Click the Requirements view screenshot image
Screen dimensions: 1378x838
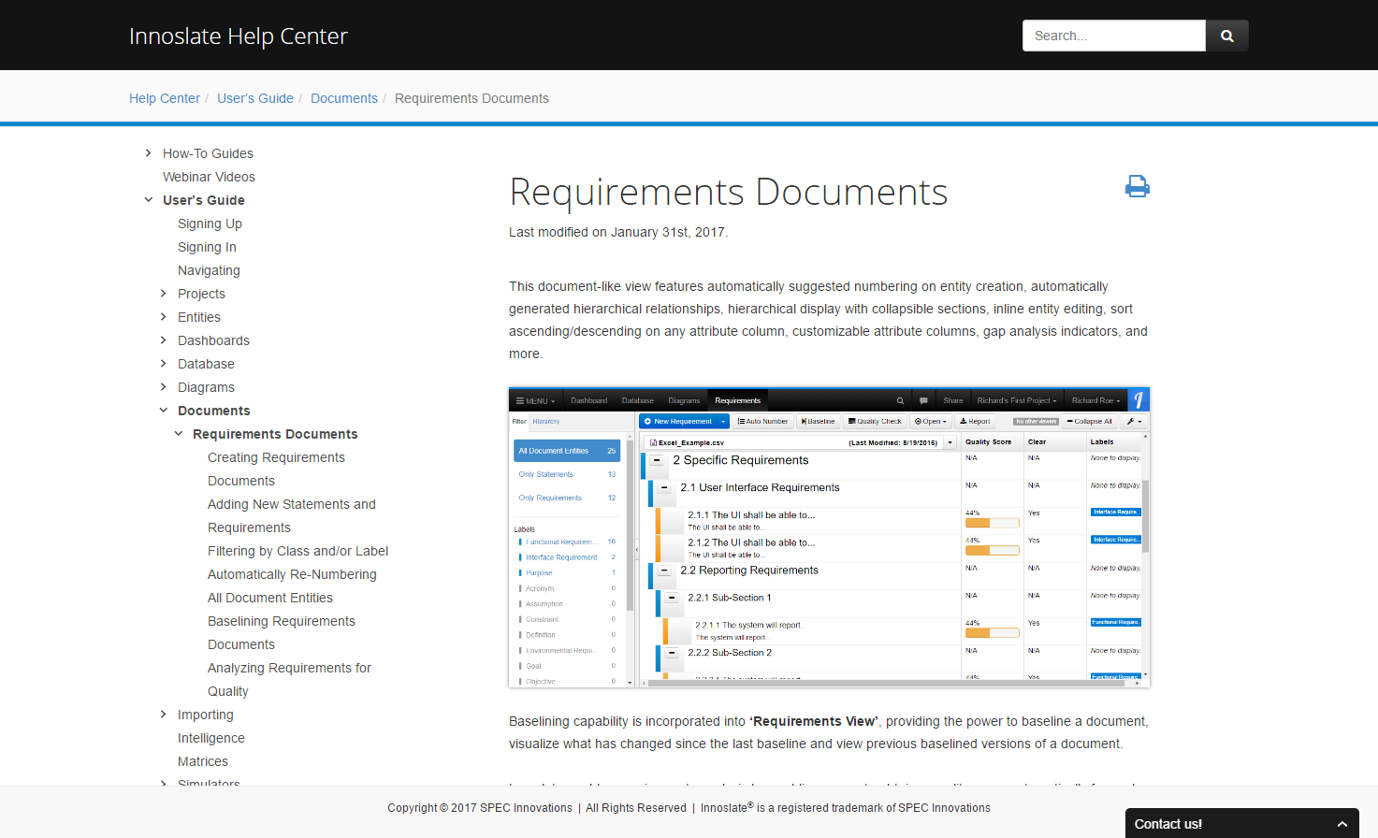(x=829, y=538)
